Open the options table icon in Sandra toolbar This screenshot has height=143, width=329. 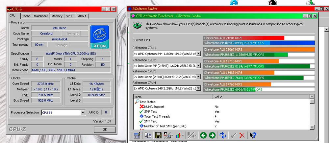[x=137, y=135]
